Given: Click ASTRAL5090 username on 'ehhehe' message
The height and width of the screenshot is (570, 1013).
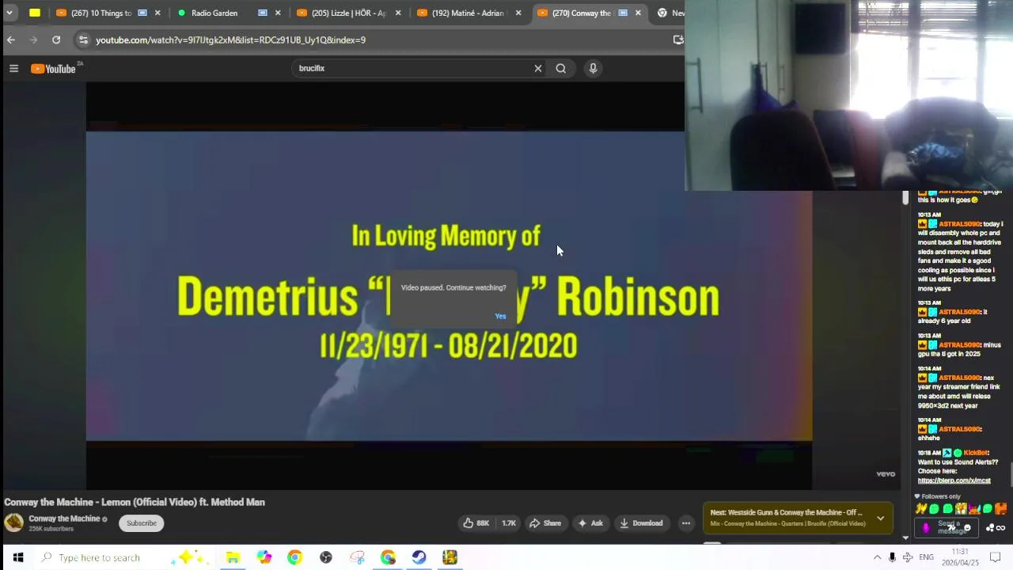Looking at the screenshot, I should [959, 429].
